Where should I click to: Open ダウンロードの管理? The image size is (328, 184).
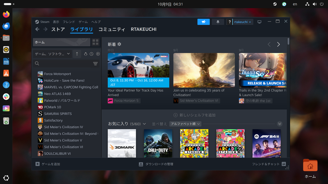pos(156,164)
